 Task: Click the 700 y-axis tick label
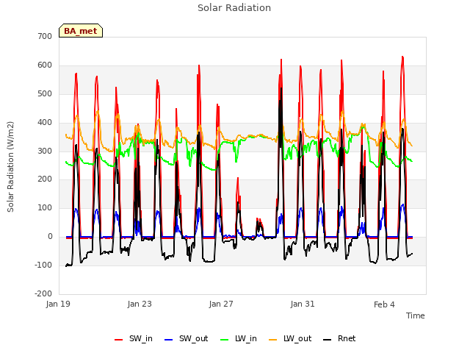coord(45,36)
